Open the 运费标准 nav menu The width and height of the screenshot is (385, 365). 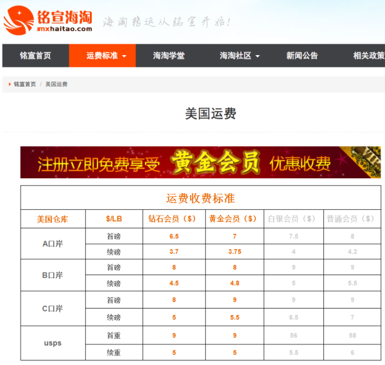pyautogui.click(x=103, y=56)
